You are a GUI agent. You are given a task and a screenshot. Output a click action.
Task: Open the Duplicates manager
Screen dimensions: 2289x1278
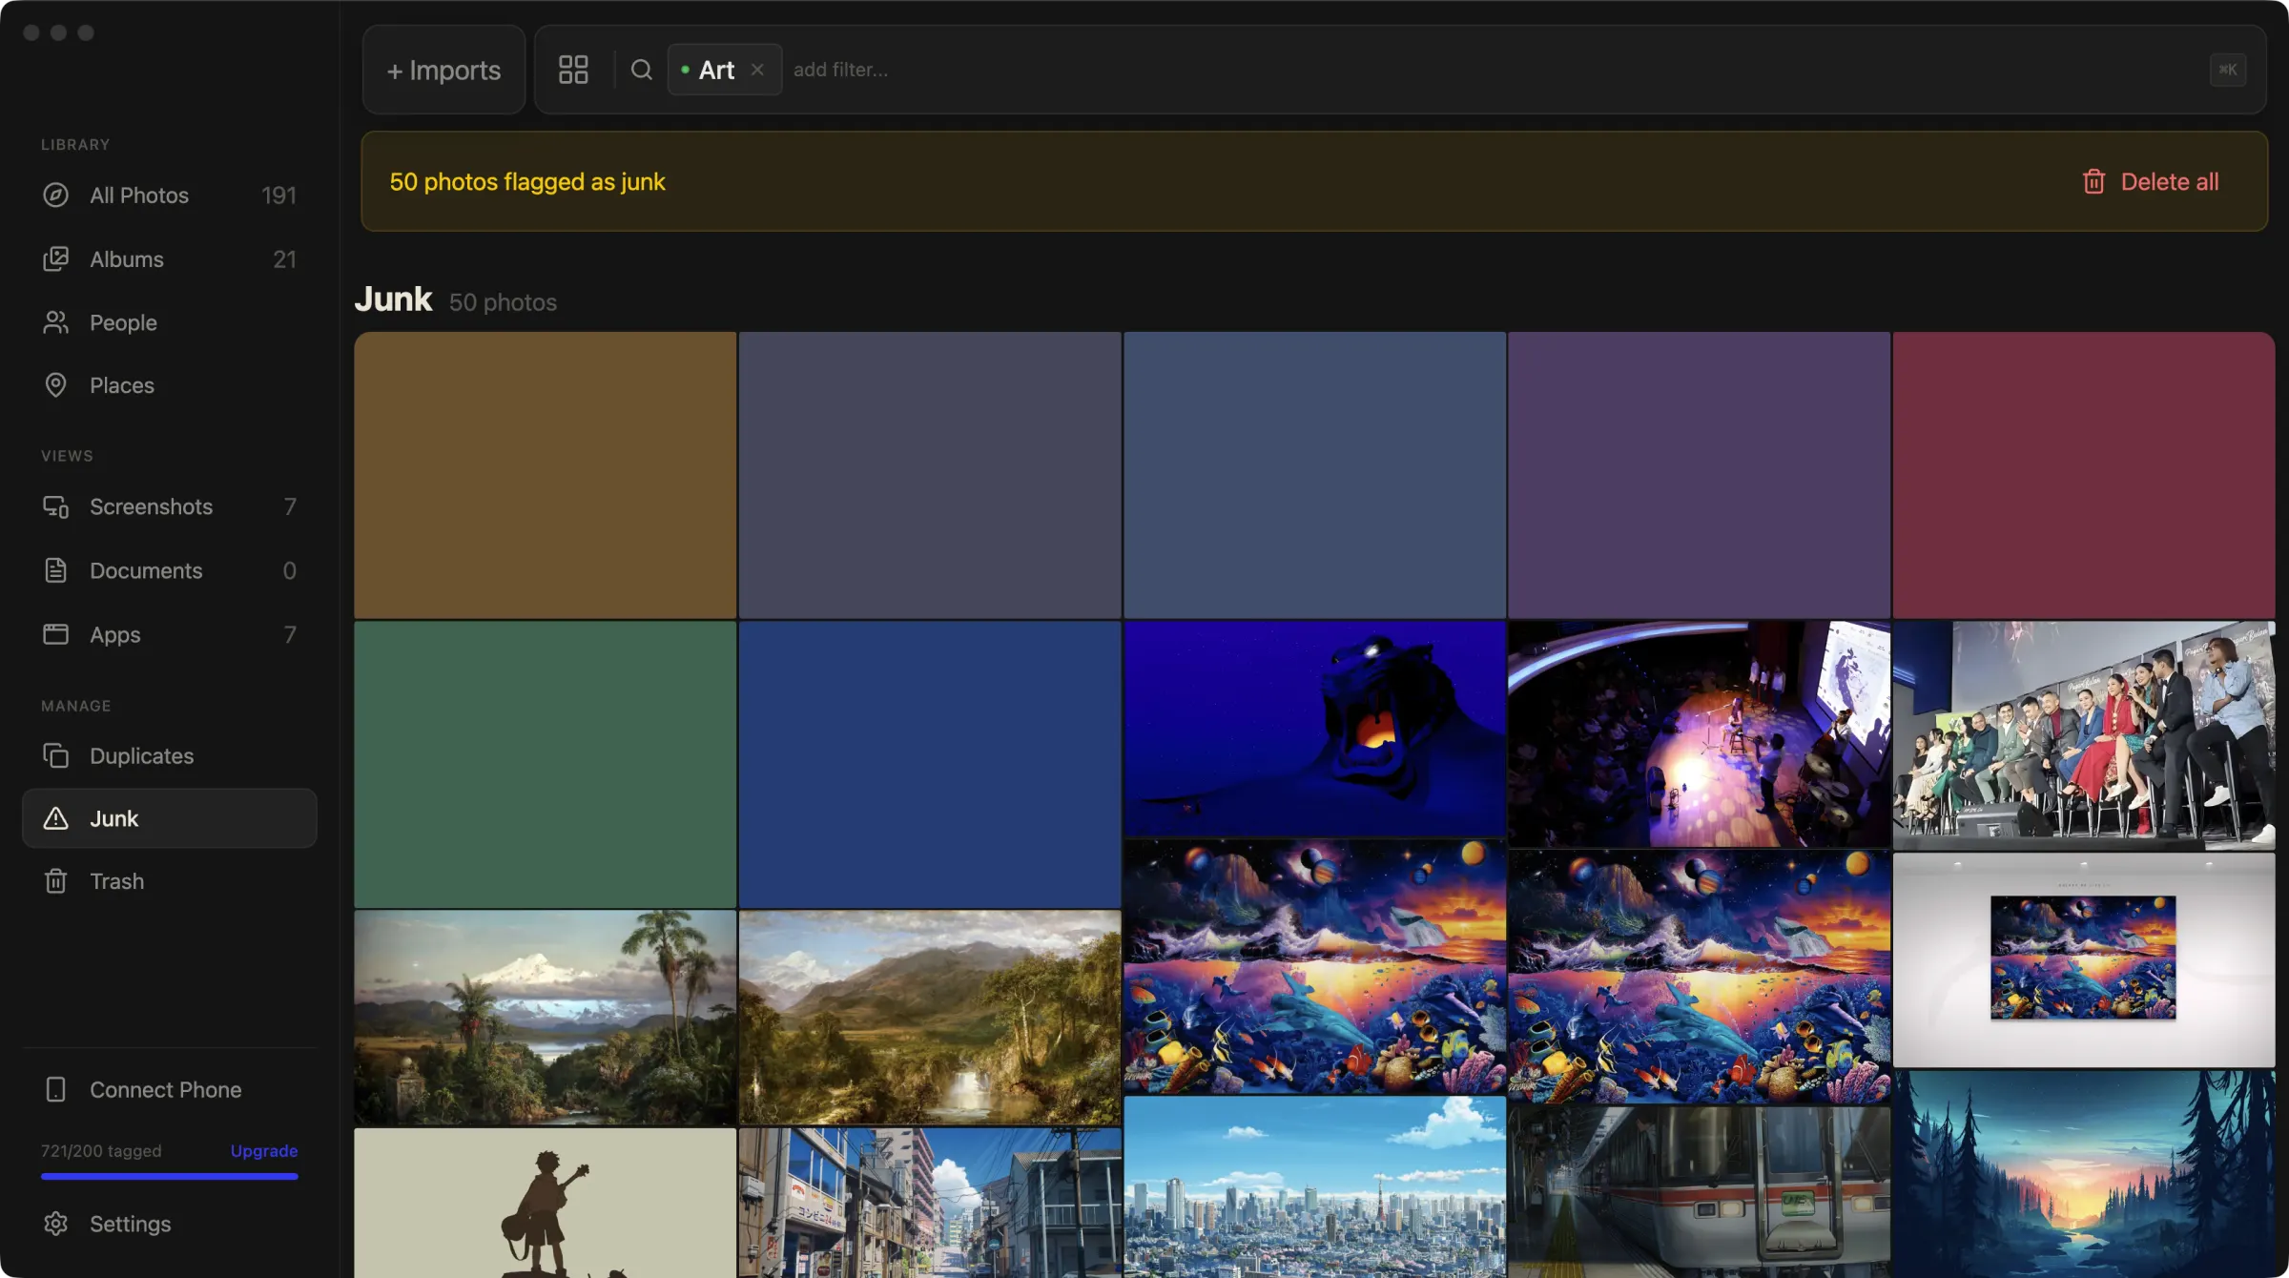click(x=170, y=755)
